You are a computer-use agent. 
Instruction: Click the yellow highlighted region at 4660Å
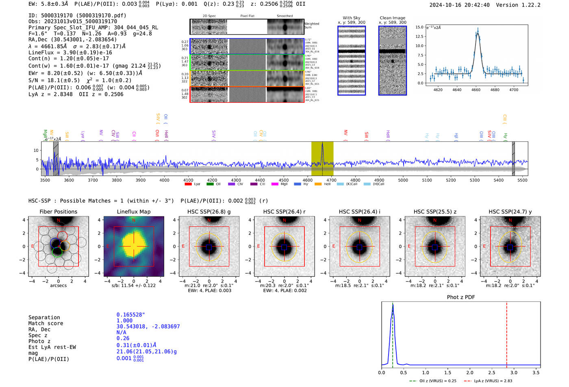322,158
